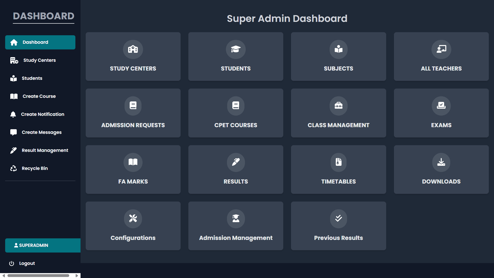Image resolution: width=494 pixels, height=278 pixels.
Task: Click the briefcase icon on Class Management card
Action: click(338, 106)
